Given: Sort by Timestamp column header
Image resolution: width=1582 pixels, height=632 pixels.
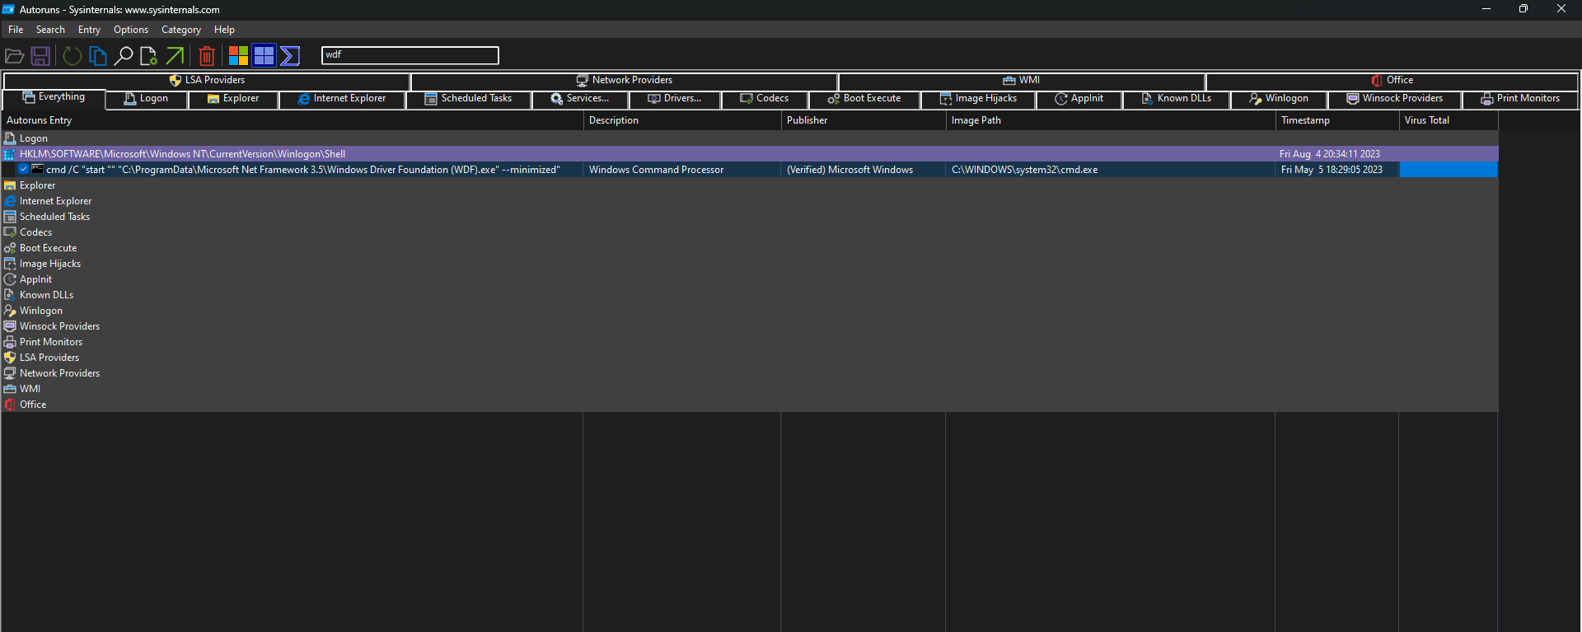Looking at the screenshot, I should tap(1336, 120).
